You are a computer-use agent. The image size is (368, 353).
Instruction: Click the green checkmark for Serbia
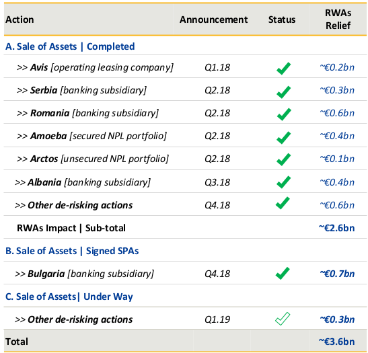(x=283, y=91)
